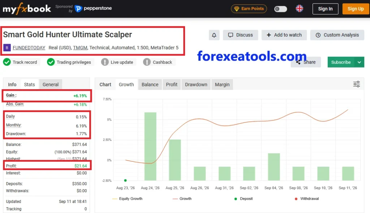Open the FUNDEDTODAY profile link
The image size is (370, 213).
pyautogui.click(x=29, y=48)
